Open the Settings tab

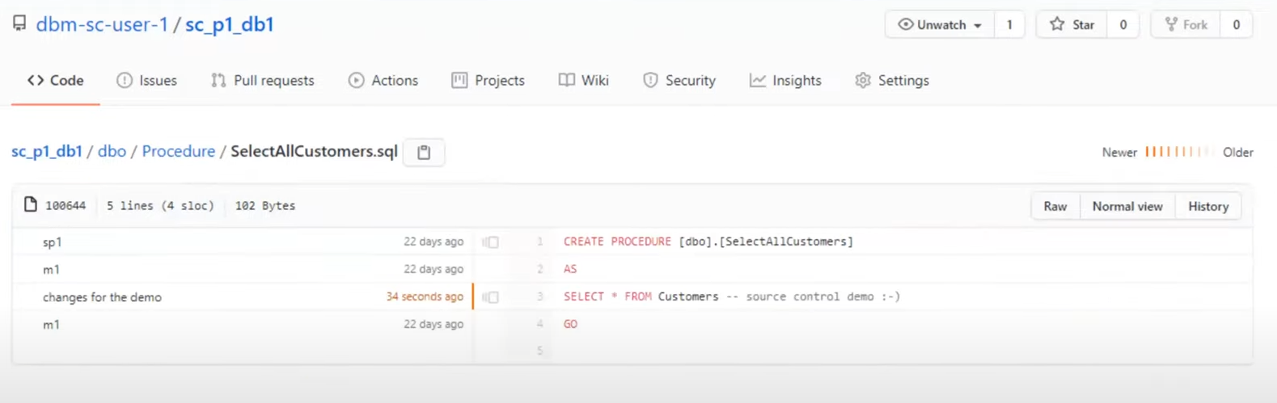pos(892,81)
